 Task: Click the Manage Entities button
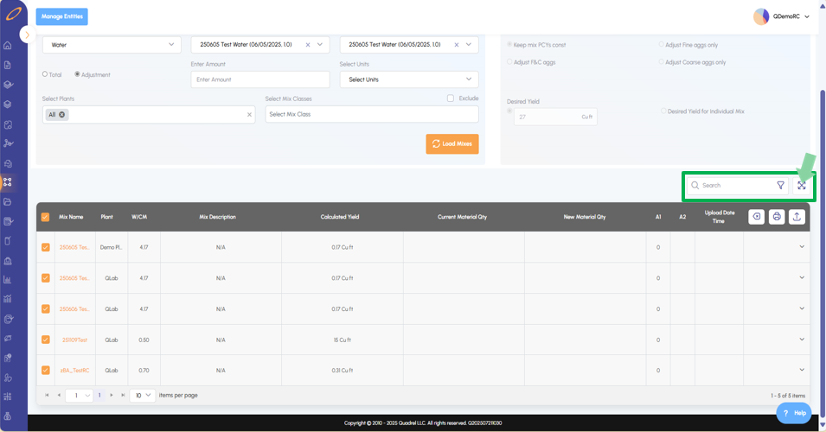(62, 16)
